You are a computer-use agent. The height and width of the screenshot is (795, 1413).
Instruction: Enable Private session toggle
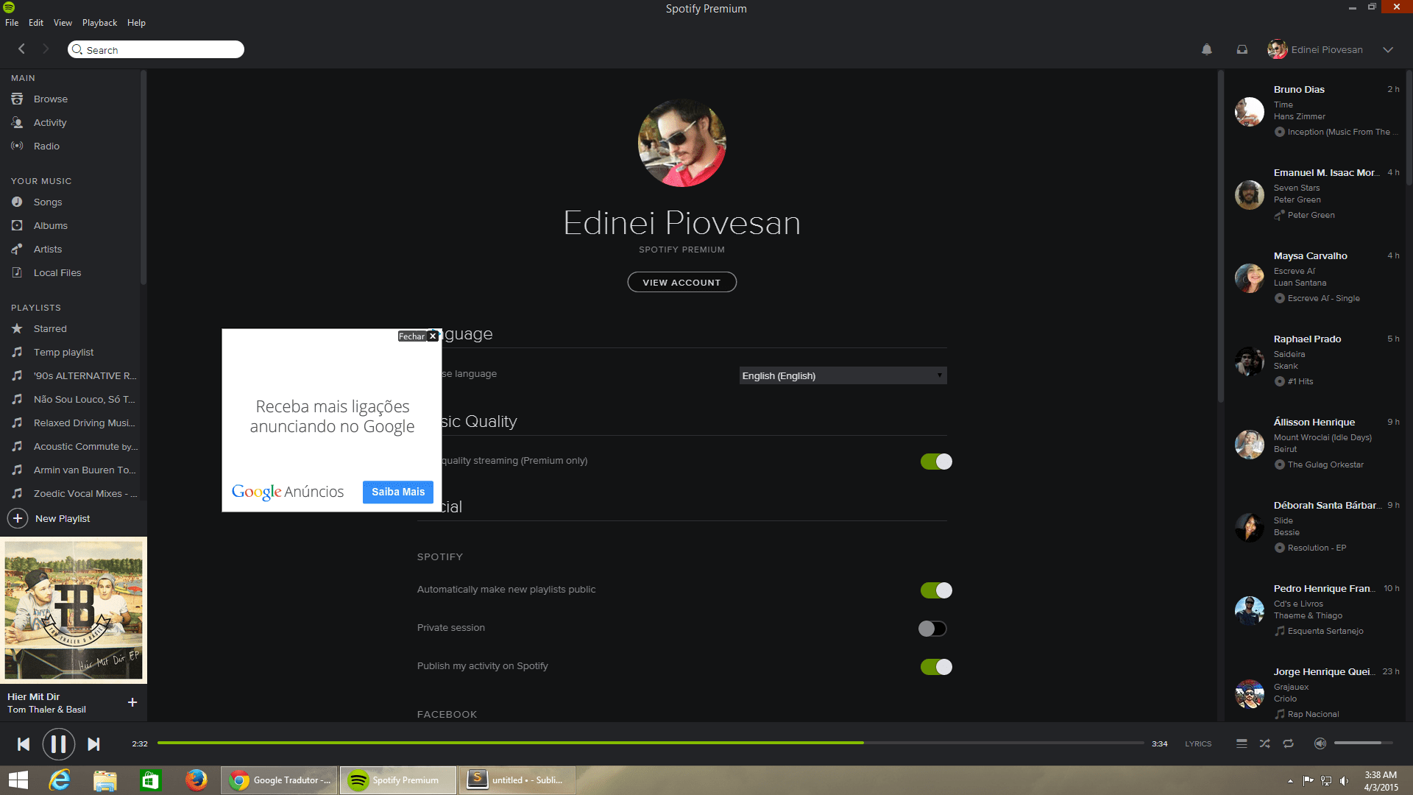(932, 629)
